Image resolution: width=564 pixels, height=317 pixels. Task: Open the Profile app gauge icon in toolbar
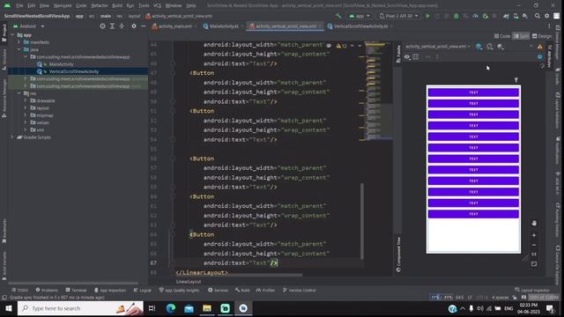[x=475, y=16]
